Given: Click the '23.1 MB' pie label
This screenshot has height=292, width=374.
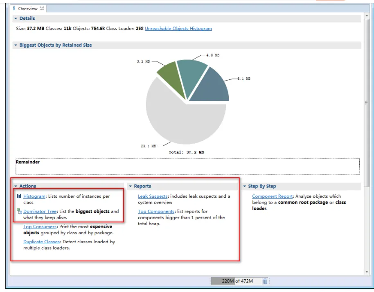Looking at the screenshot, I should [x=149, y=146].
